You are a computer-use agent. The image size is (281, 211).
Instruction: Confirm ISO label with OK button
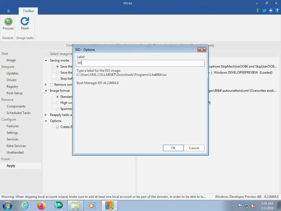(x=173, y=148)
